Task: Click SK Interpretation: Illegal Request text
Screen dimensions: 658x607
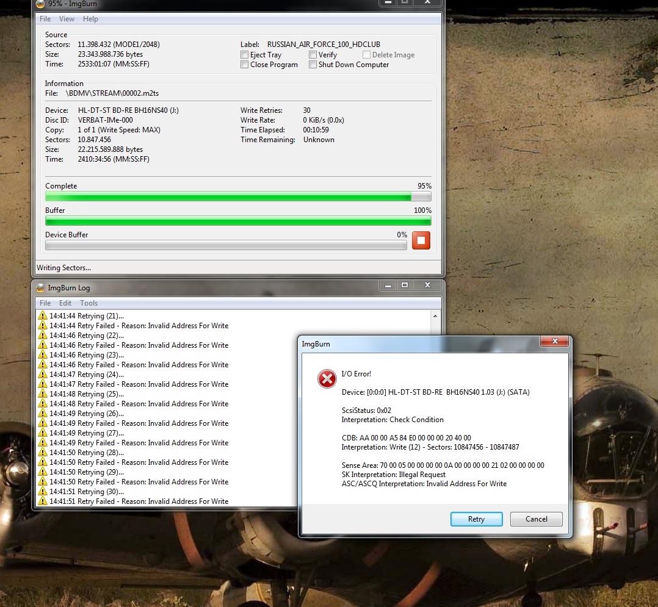Action: 394,475
